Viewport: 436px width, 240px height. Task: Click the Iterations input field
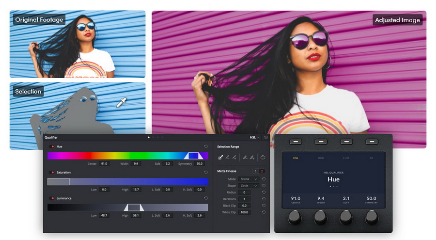point(244,199)
